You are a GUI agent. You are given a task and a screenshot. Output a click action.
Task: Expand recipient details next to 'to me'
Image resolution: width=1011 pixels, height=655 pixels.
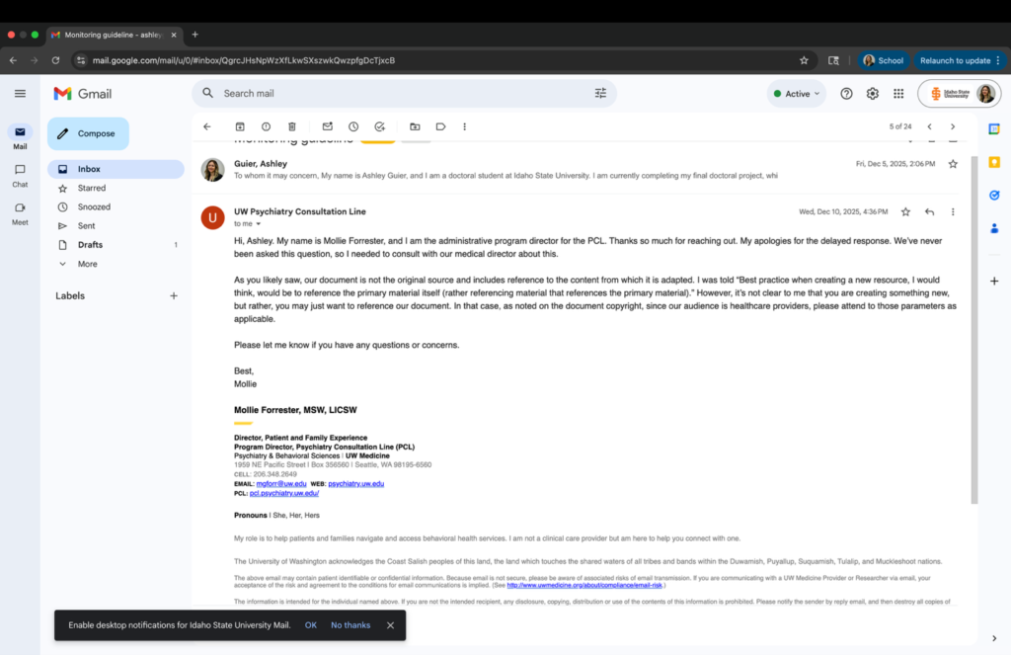(x=258, y=224)
